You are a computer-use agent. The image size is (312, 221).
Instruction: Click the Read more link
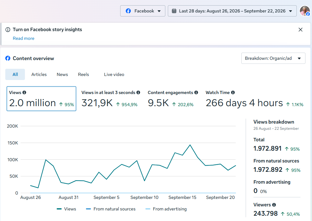click(23, 38)
